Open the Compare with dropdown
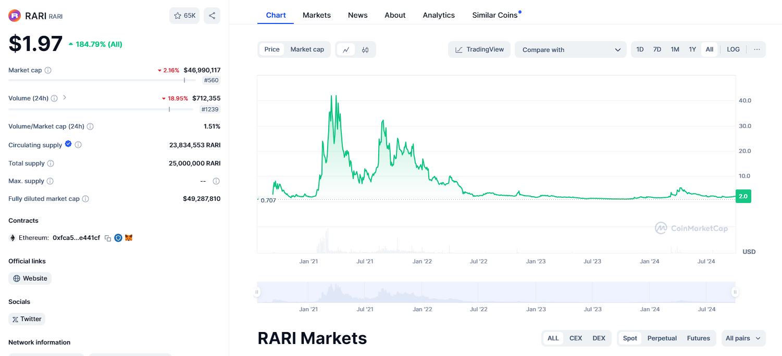 coord(570,50)
